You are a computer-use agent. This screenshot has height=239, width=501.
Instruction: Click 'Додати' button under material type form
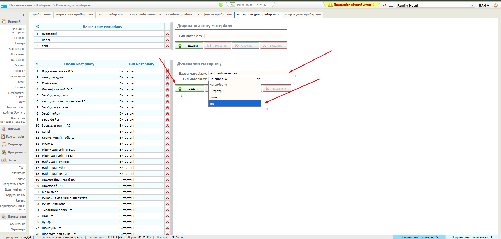coord(189,46)
